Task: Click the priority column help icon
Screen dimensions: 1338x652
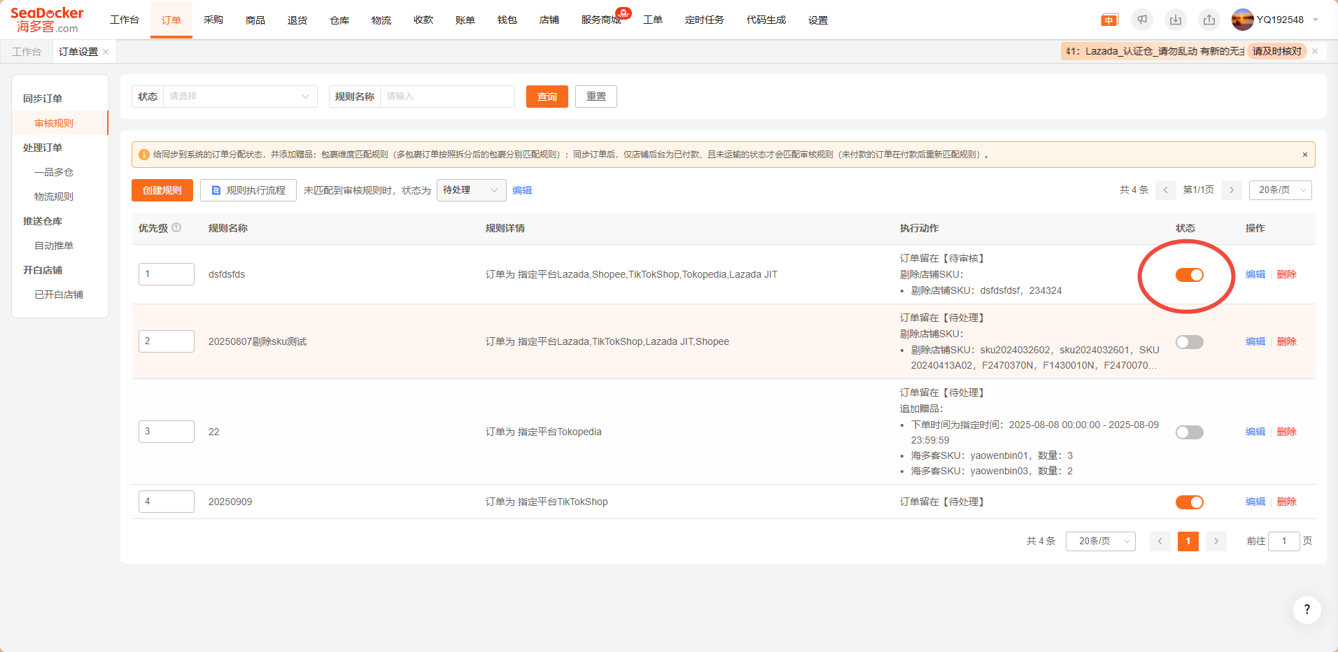Action: pos(176,227)
